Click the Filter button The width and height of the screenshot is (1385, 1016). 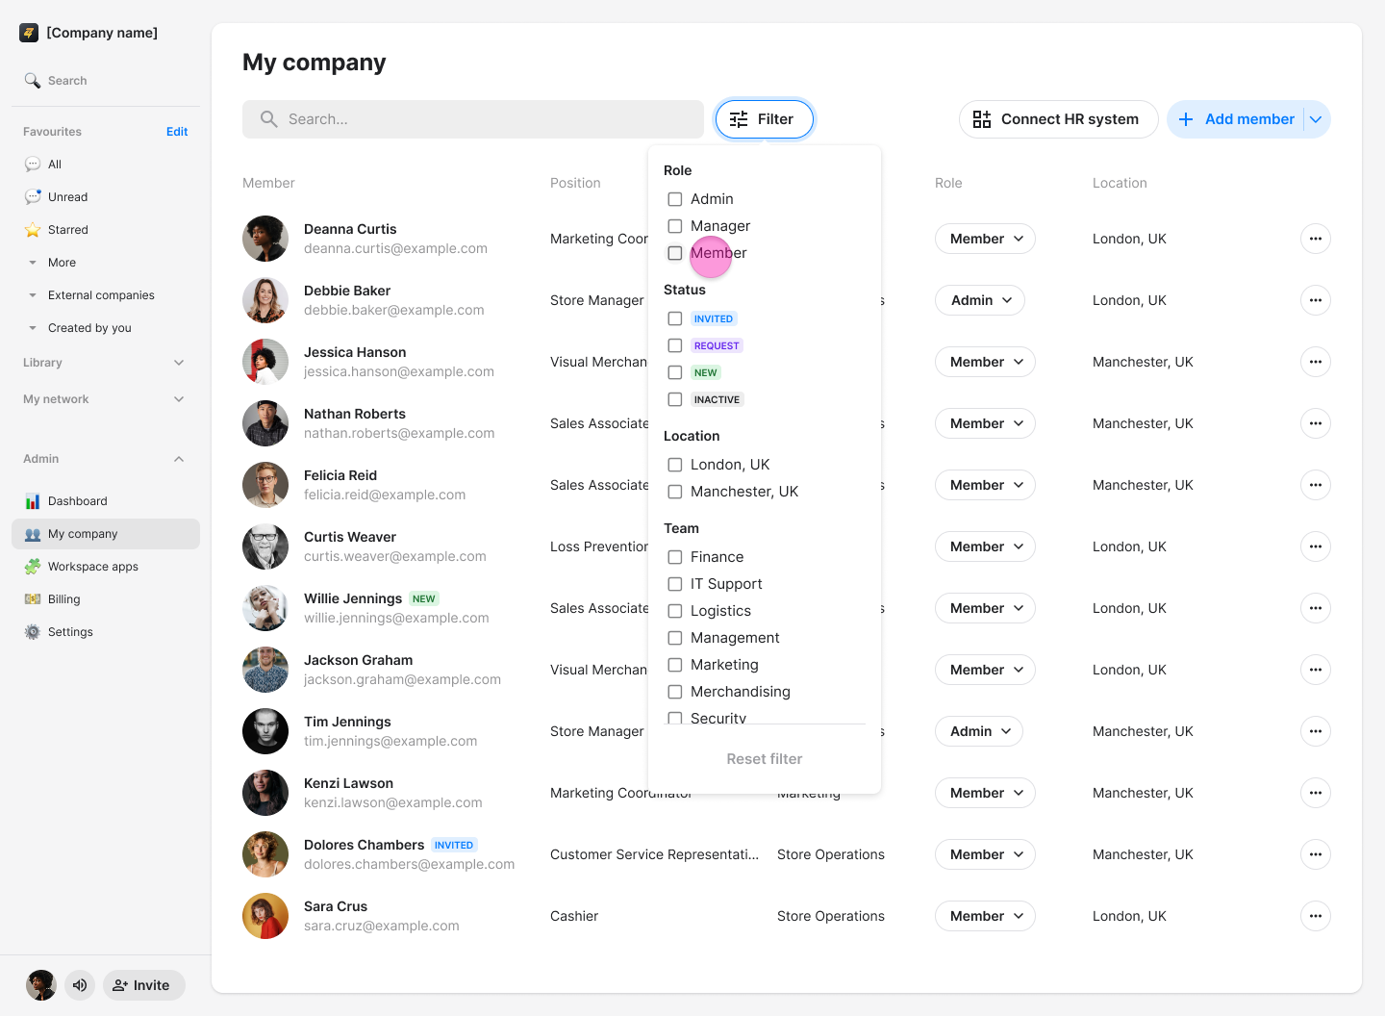(x=765, y=119)
